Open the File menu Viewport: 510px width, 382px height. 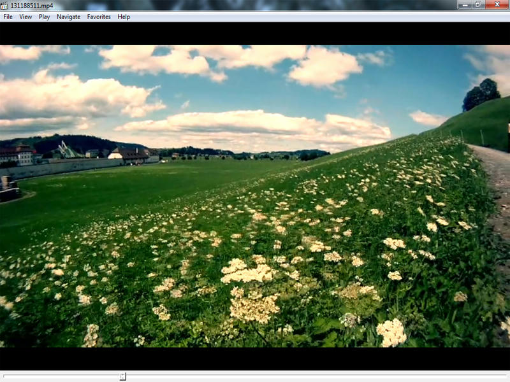click(8, 17)
